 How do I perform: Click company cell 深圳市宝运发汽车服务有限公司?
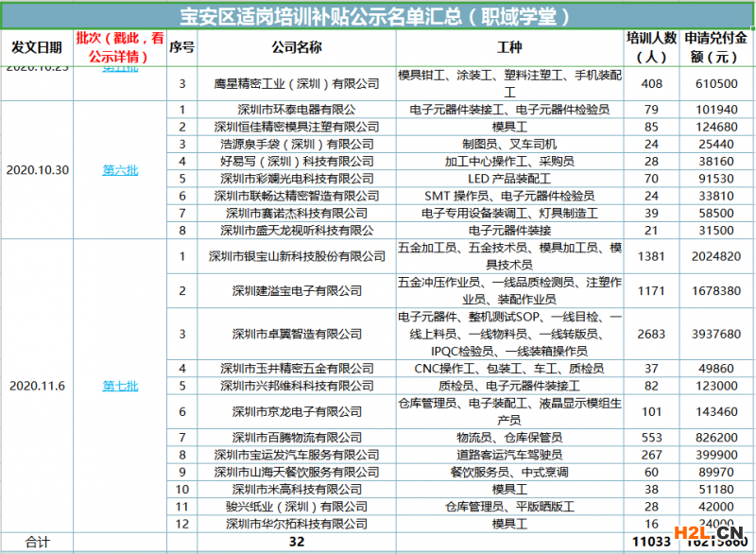click(297, 455)
